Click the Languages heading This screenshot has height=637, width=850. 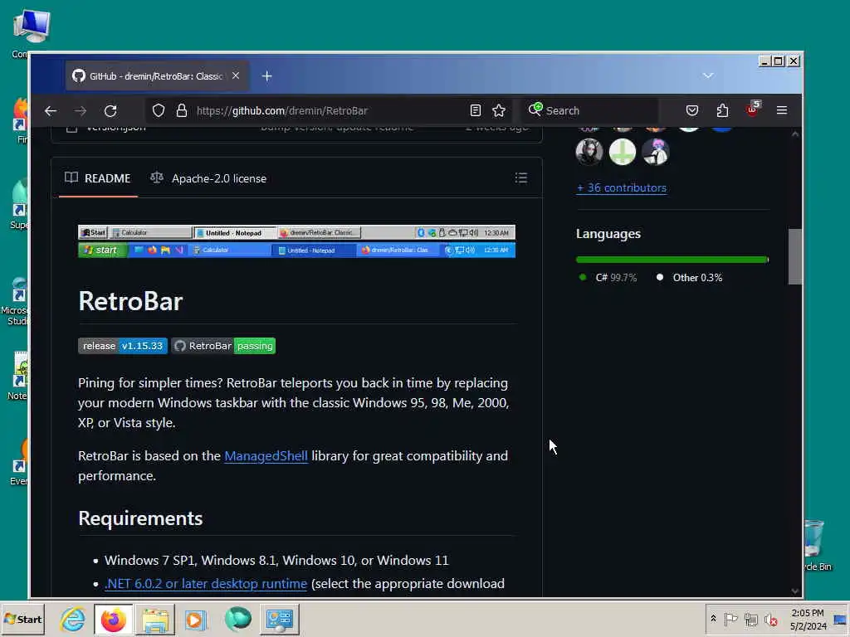coord(608,234)
